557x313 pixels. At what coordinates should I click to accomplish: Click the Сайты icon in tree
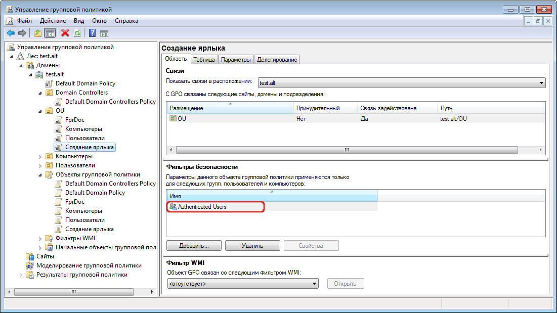pyautogui.click(x=30, y=256)
